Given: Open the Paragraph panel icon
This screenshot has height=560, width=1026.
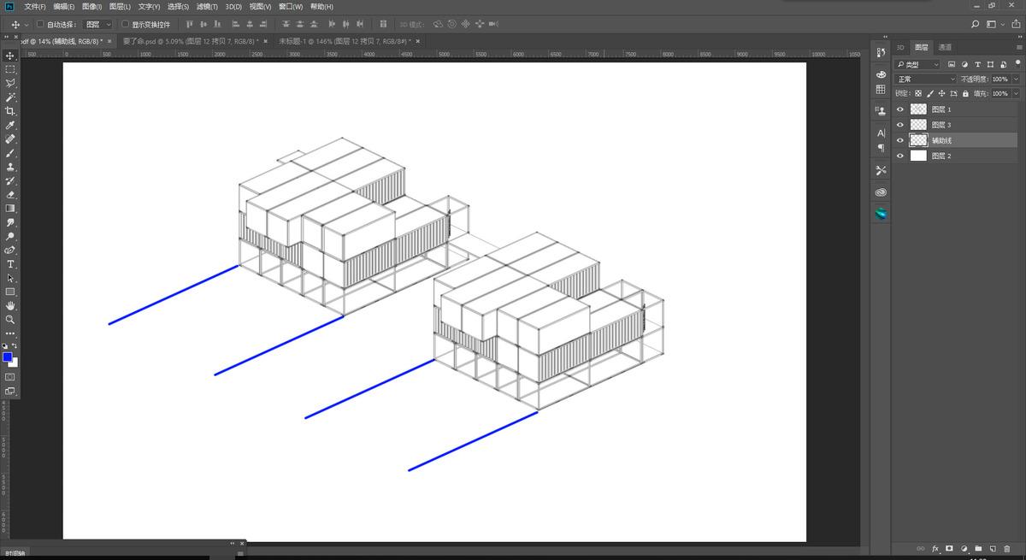Looking at the screenshot, I should pos(881,148).
